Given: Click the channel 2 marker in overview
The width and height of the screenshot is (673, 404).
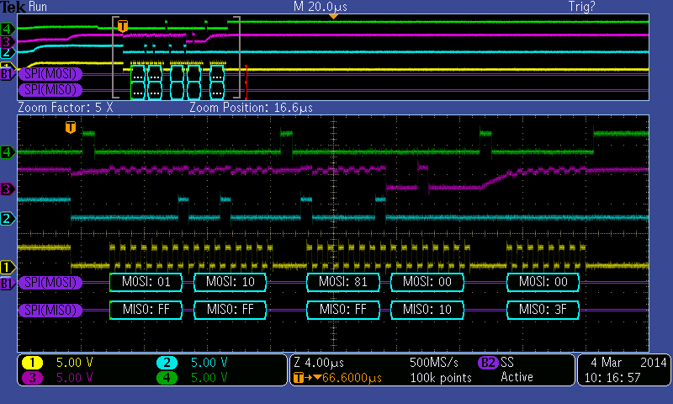Looking at the screenshot, I should tap(7, 53).
